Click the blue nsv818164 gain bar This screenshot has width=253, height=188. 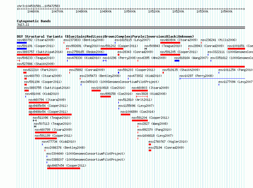click(x=177, y=61)
